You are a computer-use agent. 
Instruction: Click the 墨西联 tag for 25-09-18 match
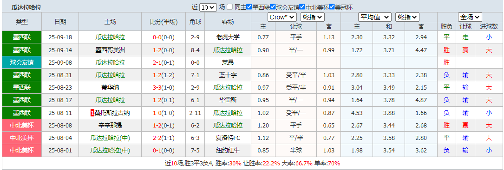22,37
